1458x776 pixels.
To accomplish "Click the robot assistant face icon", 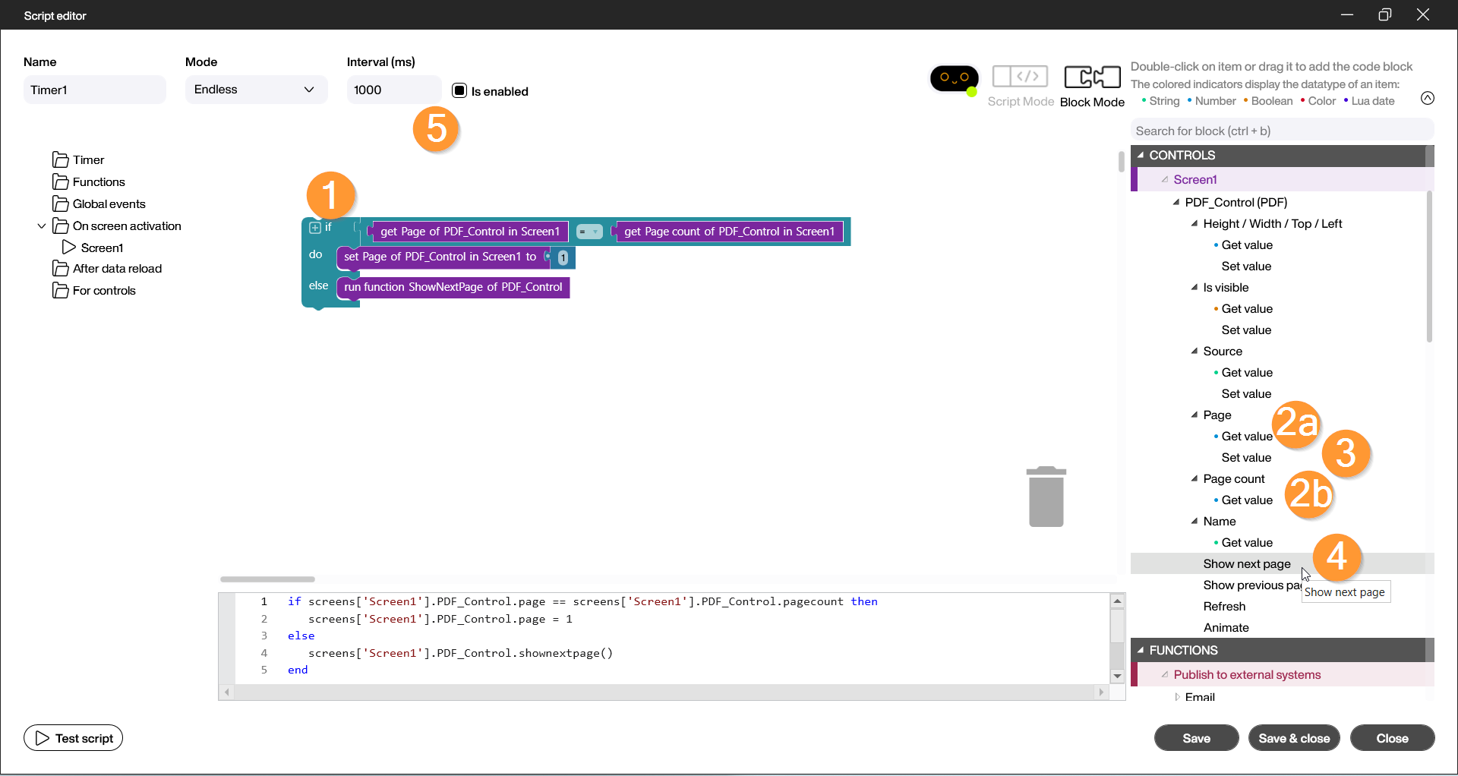I will coord(954,78).
